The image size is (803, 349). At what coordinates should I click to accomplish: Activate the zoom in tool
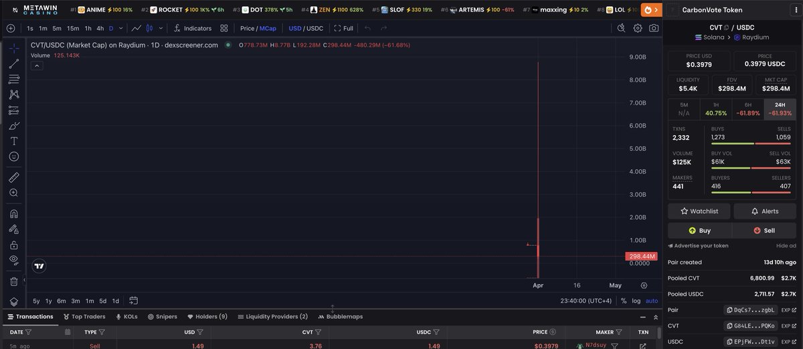[14, 193]
